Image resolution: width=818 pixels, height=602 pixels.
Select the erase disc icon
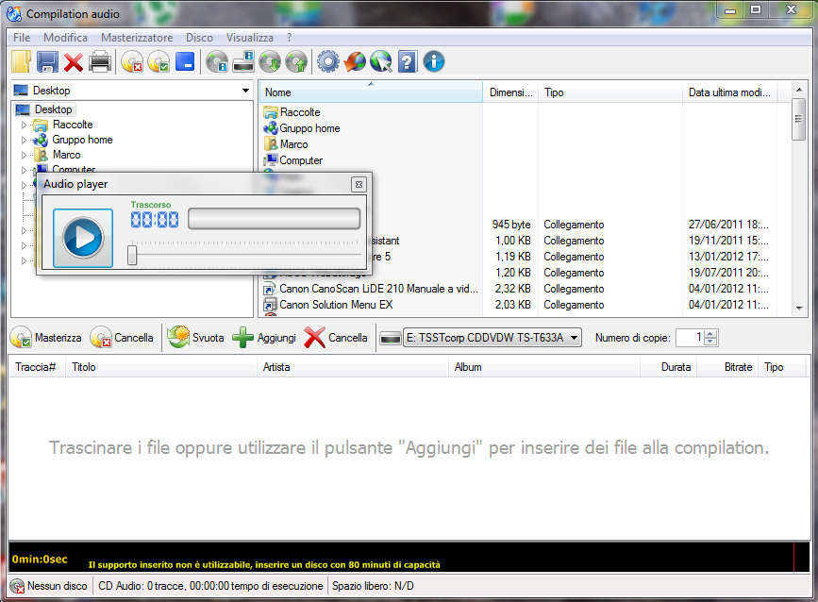coord(132,61)
